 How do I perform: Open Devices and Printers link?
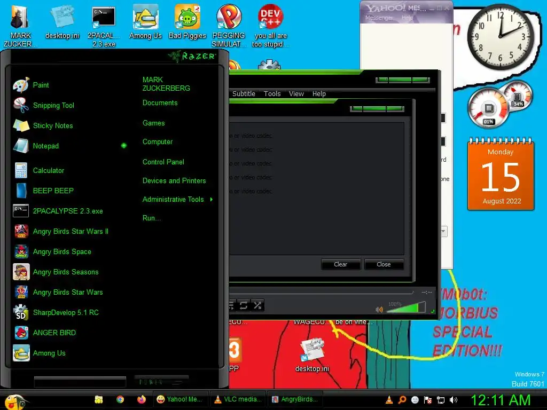click(174, 180)
